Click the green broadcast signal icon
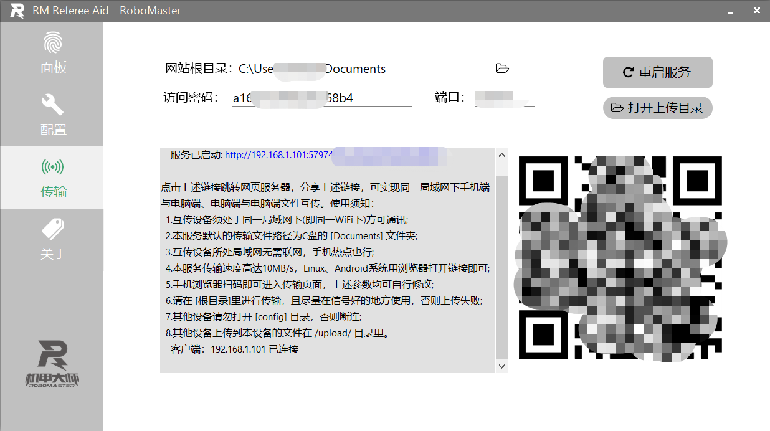 point(53,167)
